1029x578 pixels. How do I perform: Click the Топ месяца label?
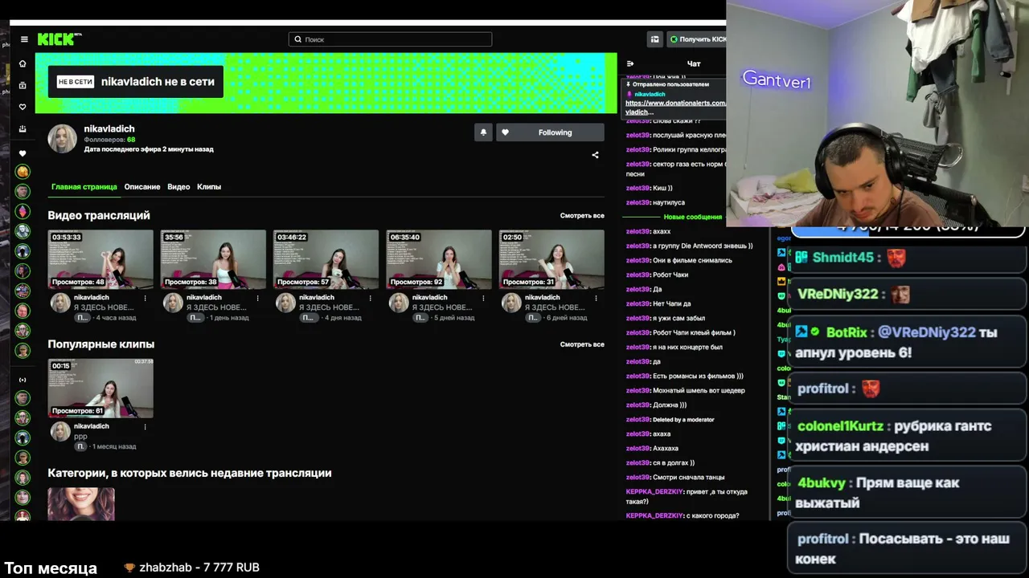tap(51, 568)
